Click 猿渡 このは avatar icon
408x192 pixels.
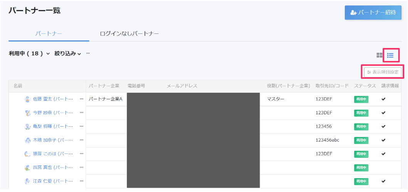(x=28, y=154)
